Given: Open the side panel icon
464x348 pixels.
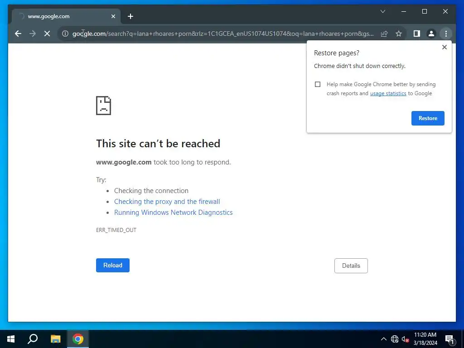Looking at the screenshot, I should coord(417,34).
